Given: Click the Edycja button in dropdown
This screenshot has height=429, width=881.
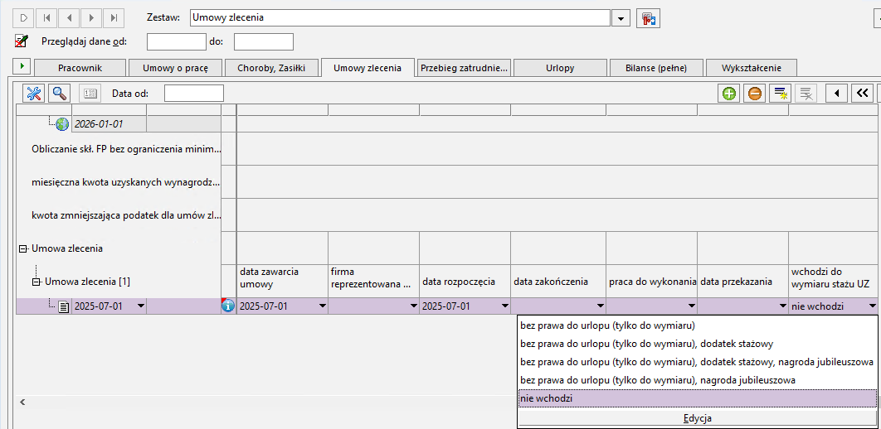Looking at the screenshot, I should (x=698, y=418).
